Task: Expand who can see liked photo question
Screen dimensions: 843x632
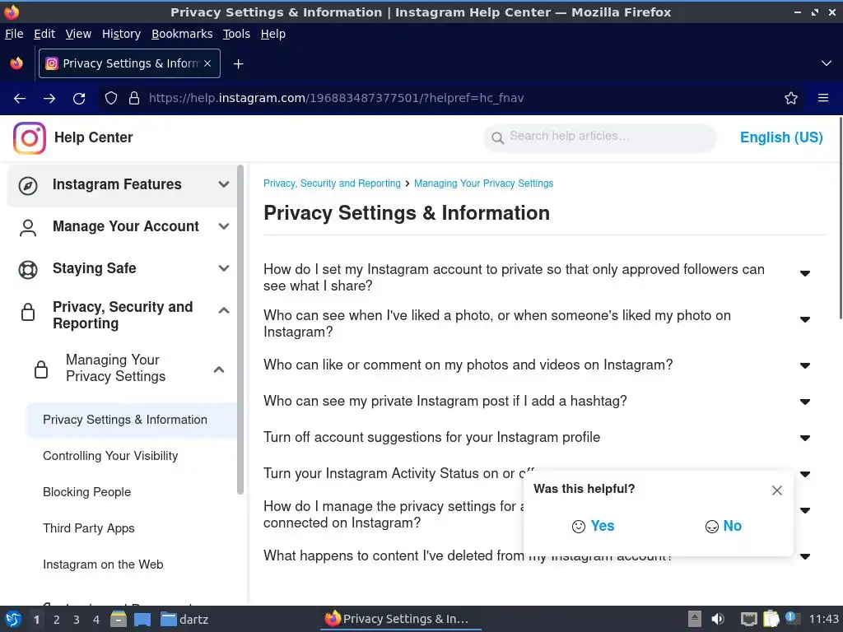Action: click(x=805, y=320)
